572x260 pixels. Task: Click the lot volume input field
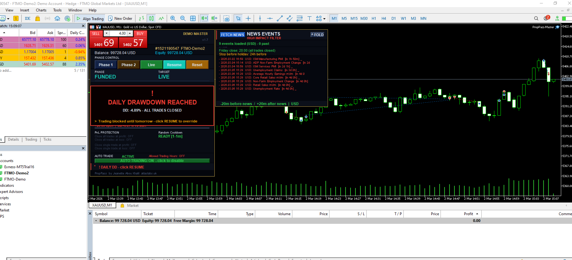(118, 33)
